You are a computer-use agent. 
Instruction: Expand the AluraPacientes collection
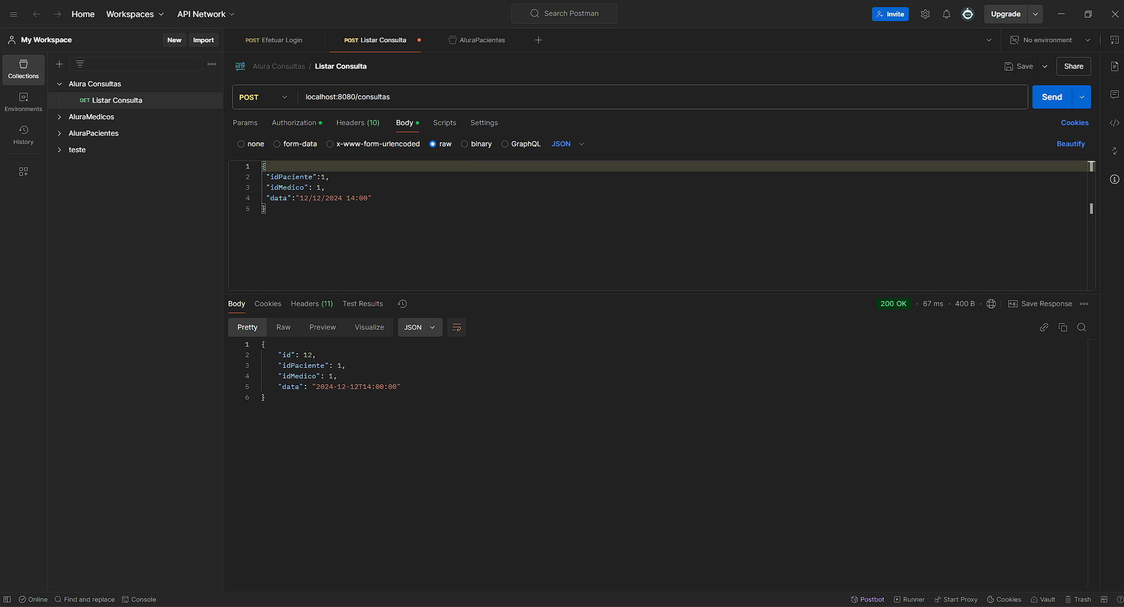pyautogui.click(x=59, y=133)
